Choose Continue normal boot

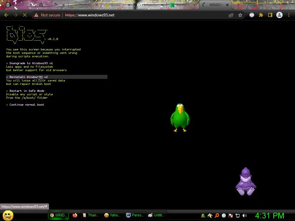(x=25, y=105)
